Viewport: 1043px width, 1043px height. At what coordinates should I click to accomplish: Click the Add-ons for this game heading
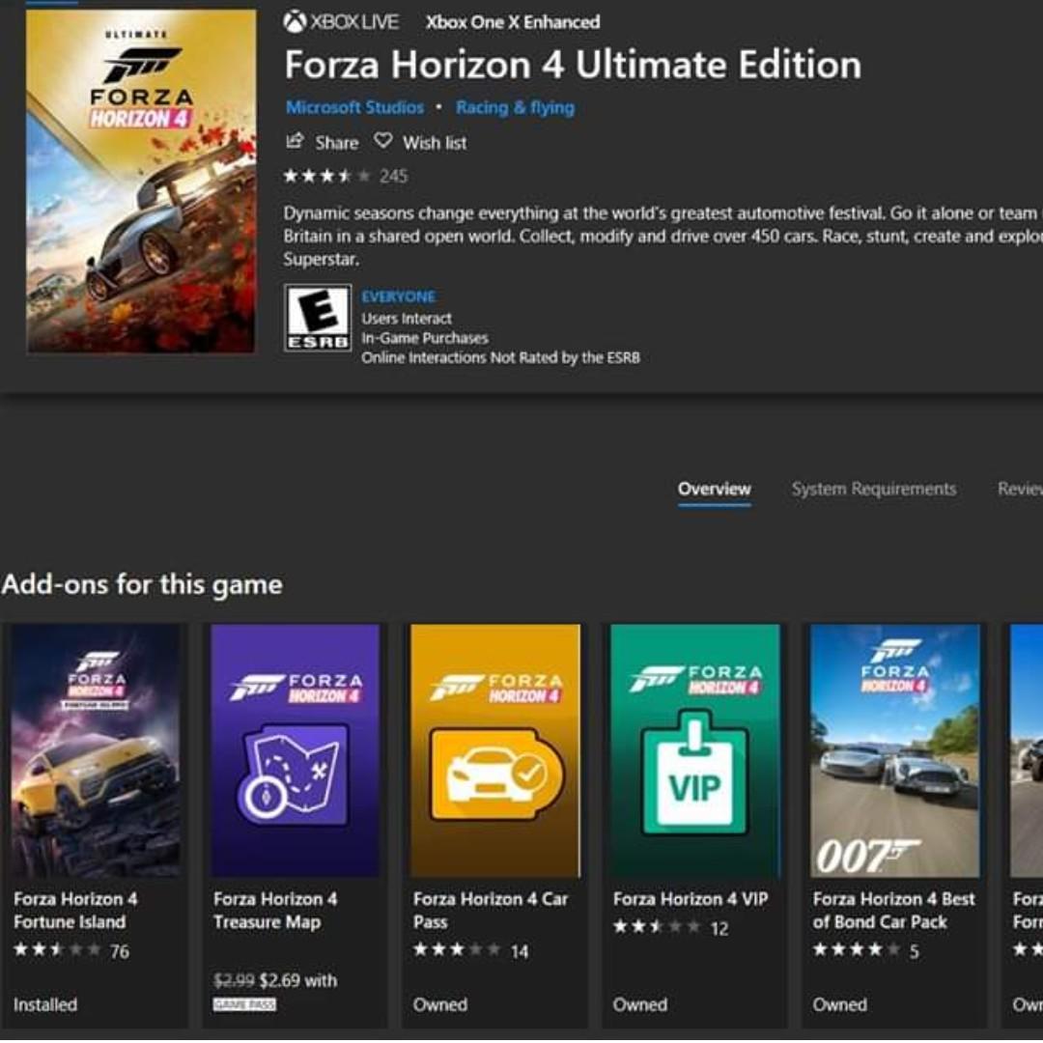click(x=142, y=584)
